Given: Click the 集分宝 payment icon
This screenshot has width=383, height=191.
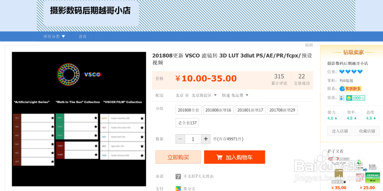Looking at the screenshot, I should click(x=178, y=189).
